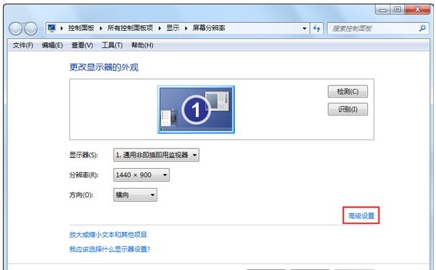The height and width of the screenshot is (270, 436).
Task: Close the screen resolution window
Action: [x=417, y=10]
